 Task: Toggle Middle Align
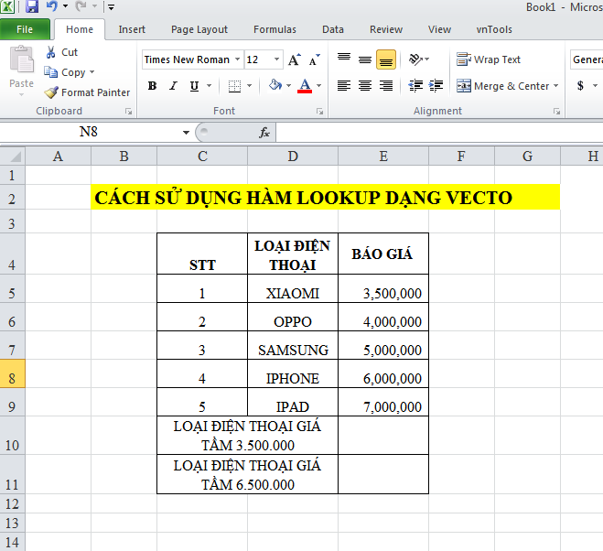click(365, 59)
